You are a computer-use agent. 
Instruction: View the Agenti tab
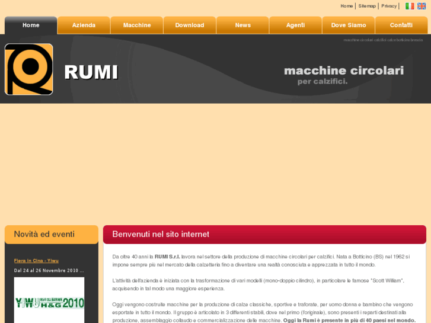pos(295,25)
